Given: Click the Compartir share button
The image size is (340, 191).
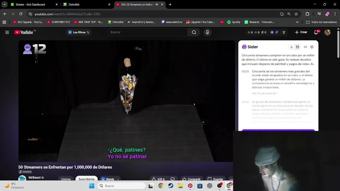Looking at the screenshot, I should point(192,179).
